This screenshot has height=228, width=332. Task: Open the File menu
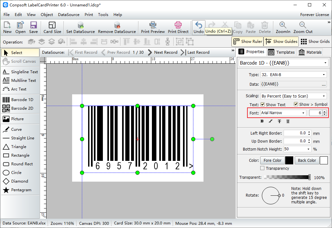click(6, 15)
